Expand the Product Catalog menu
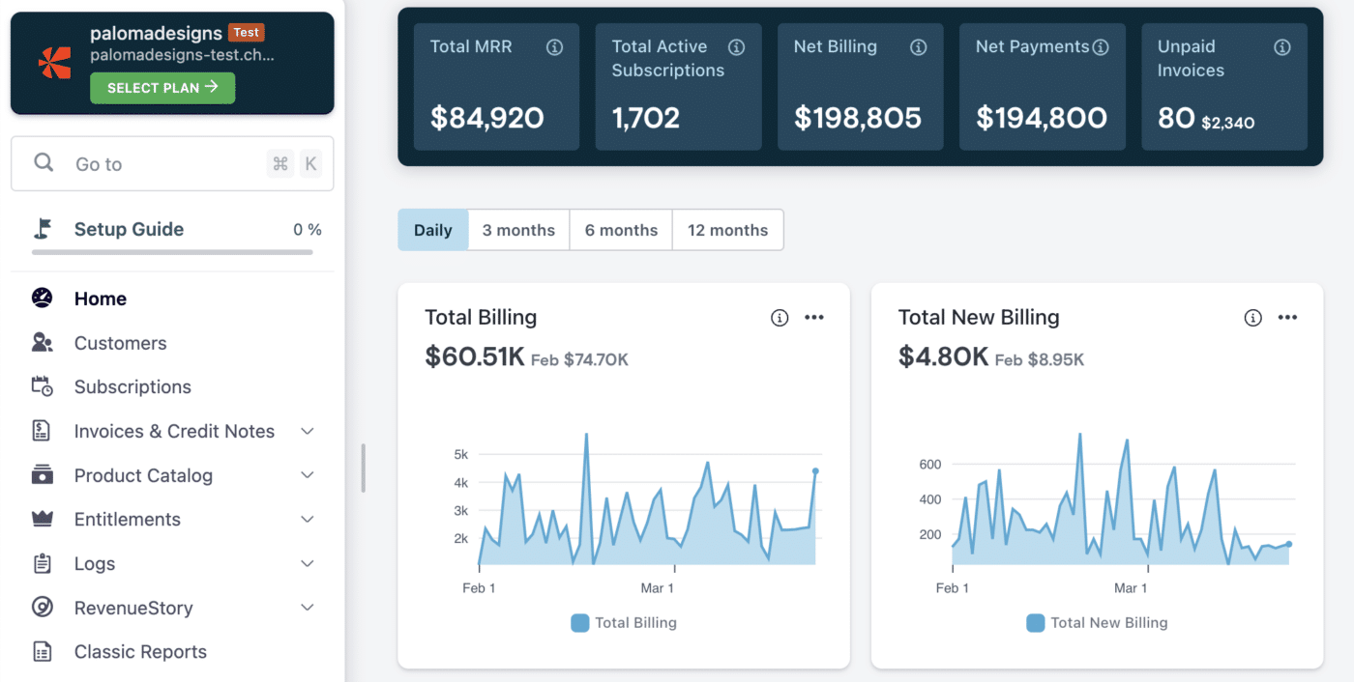Viewport: 1354px width, 682px height. [x=308, y=475]
